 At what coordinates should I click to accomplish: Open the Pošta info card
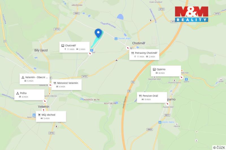(29, 95)
